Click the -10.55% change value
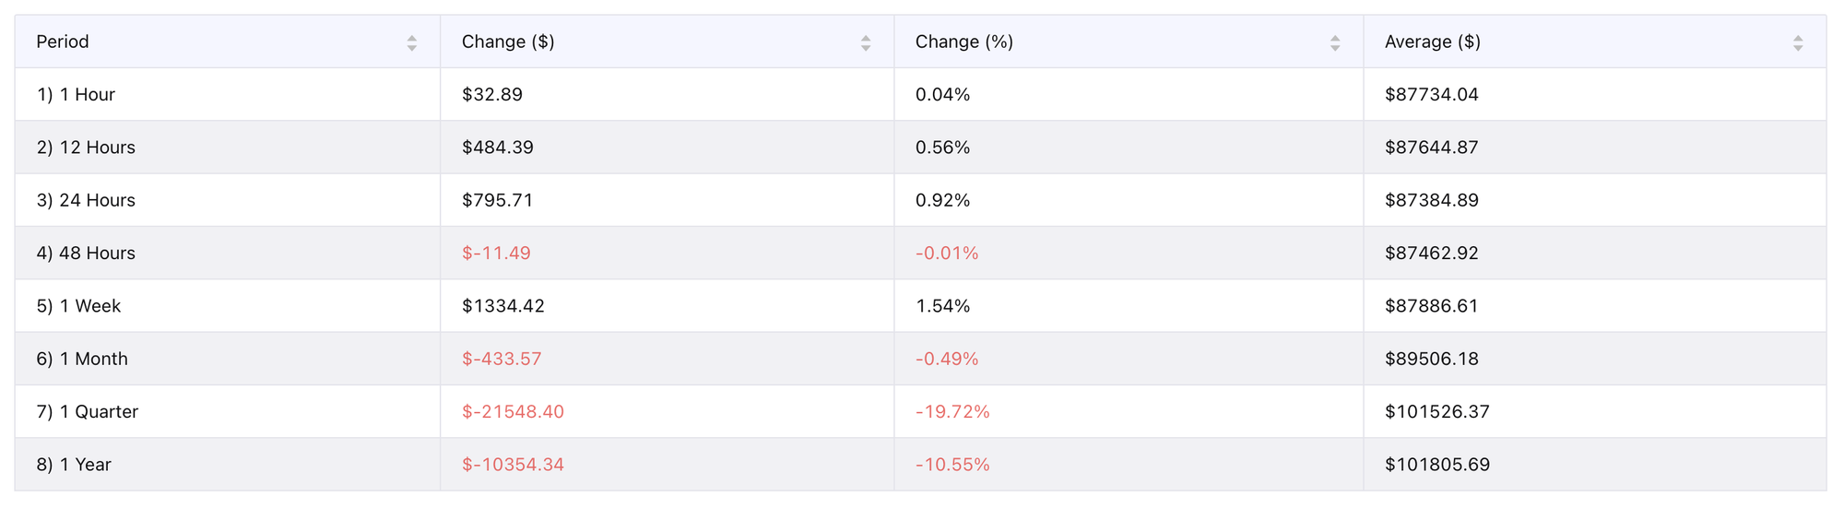The height and width of the screenshot is (508, 1844). coord(952,465)
